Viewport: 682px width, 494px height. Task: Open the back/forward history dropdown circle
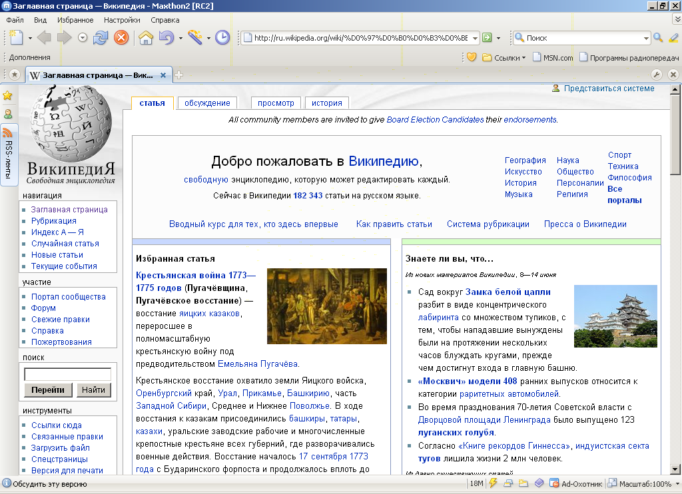(83, 38)
